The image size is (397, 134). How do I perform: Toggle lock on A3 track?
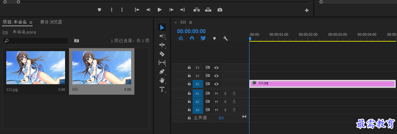pos(189,110)
